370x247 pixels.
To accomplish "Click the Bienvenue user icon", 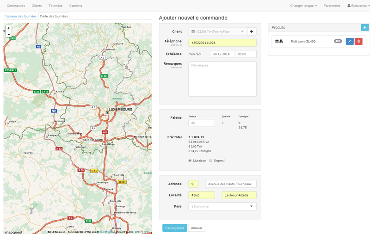I will coord(349,6).
